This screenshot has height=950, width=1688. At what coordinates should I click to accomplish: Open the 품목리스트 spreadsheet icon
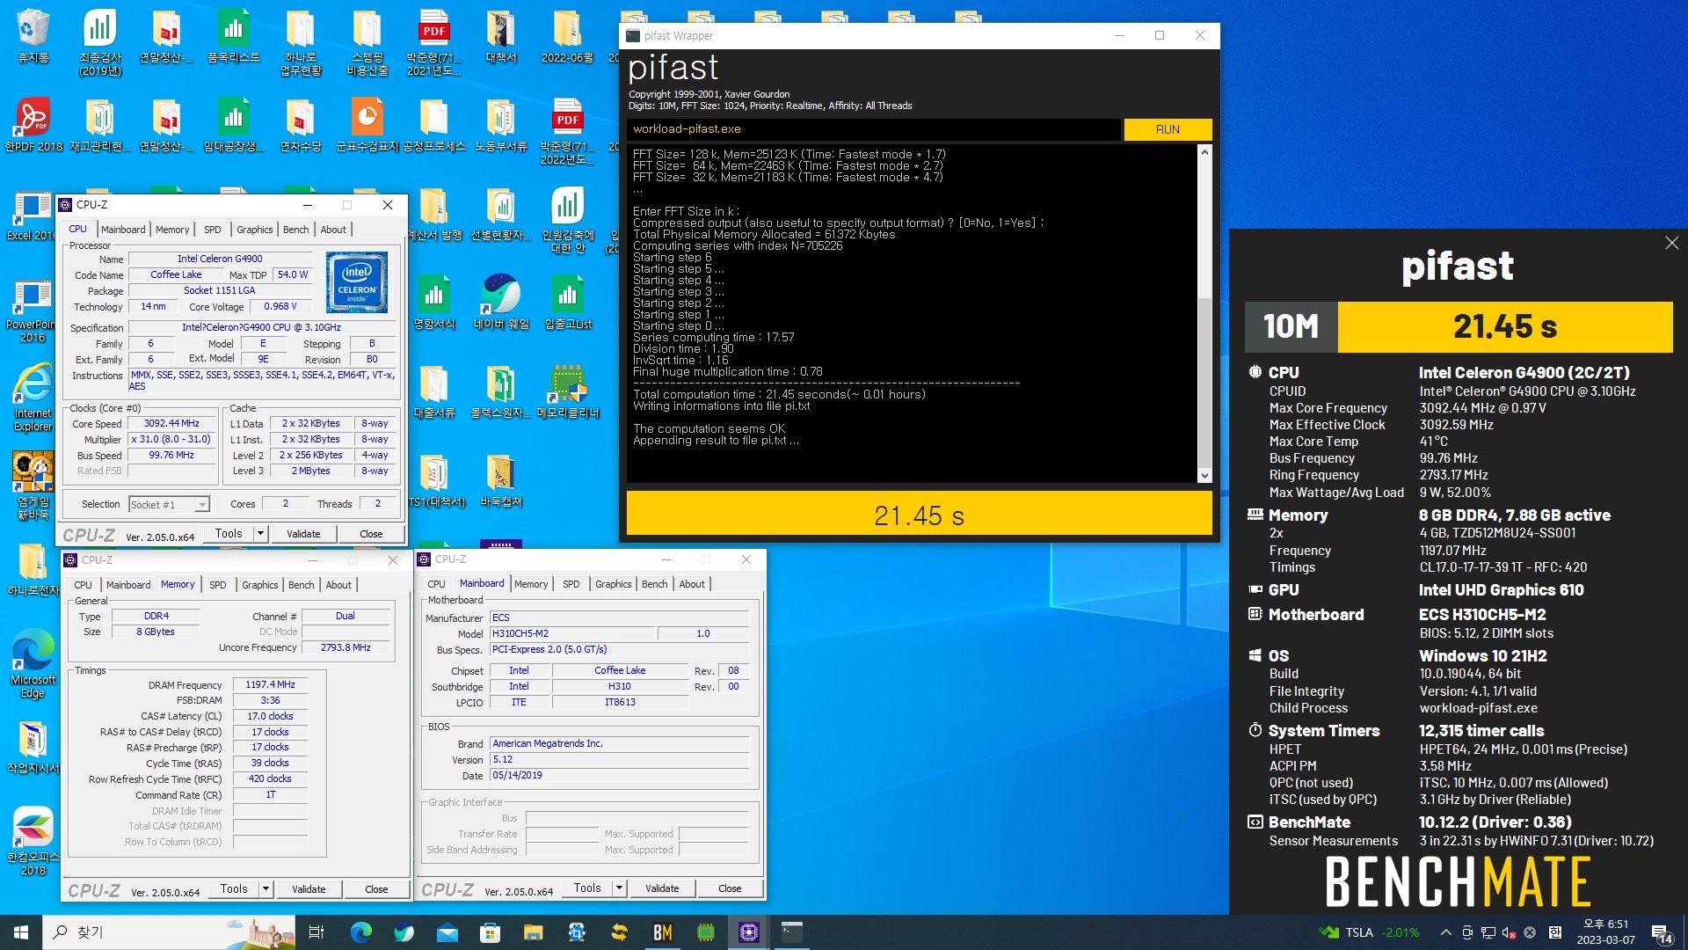pyautogui.click(x=233, y=36)
